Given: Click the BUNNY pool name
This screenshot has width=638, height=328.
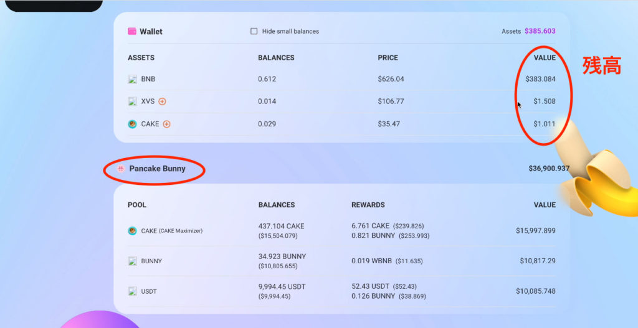Looking at the screenshot, I should (x=151, y=261).
